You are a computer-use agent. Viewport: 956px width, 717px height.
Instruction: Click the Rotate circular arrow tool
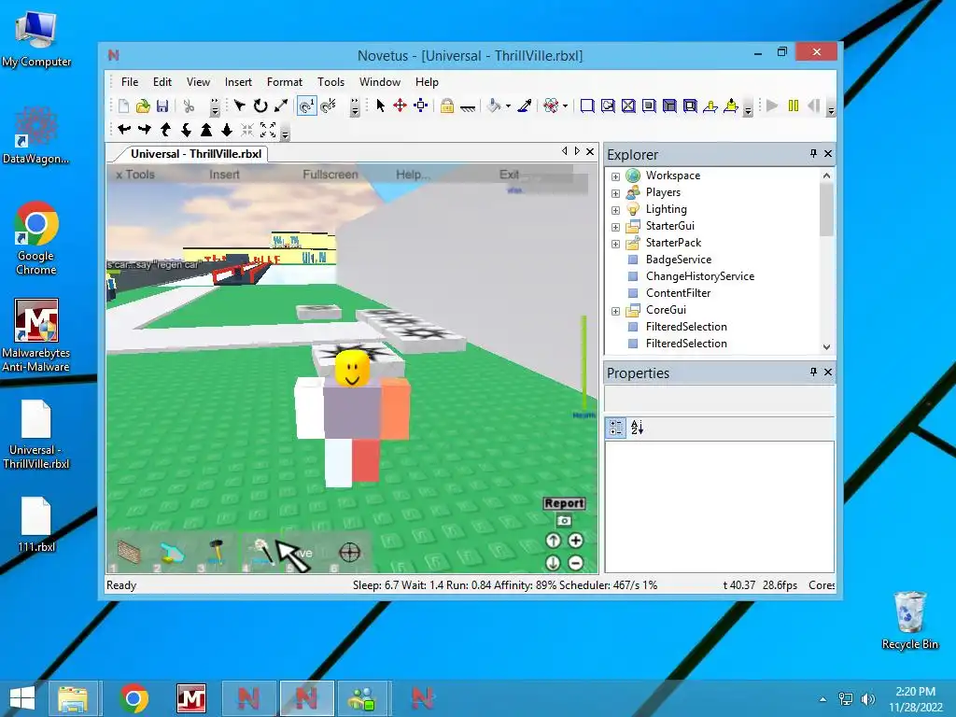point(260,105)
